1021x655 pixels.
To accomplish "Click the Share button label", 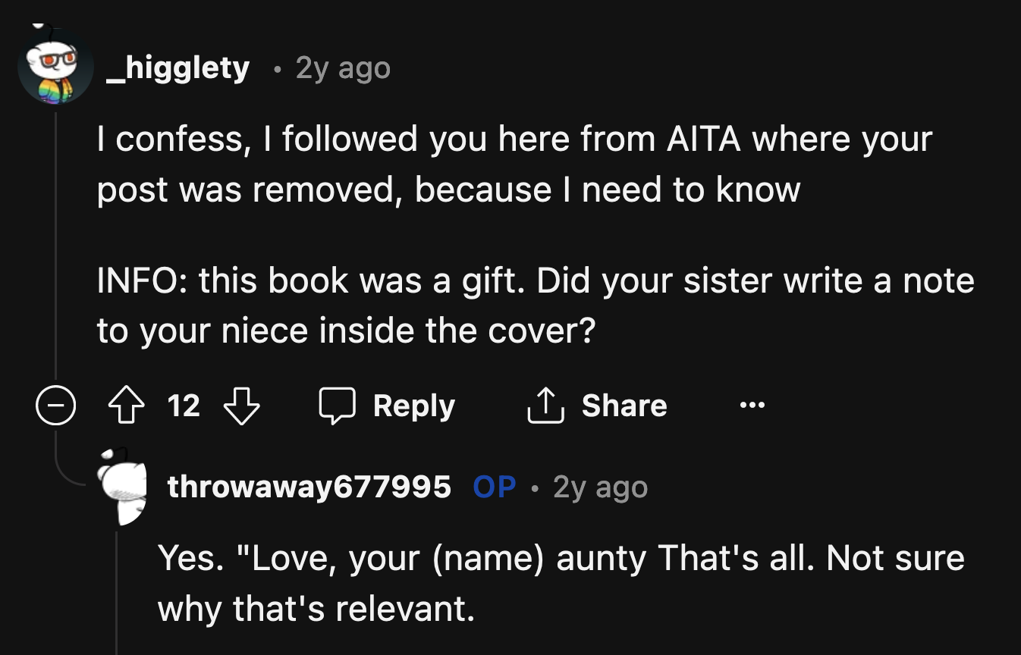I will [x=623, y=406].
